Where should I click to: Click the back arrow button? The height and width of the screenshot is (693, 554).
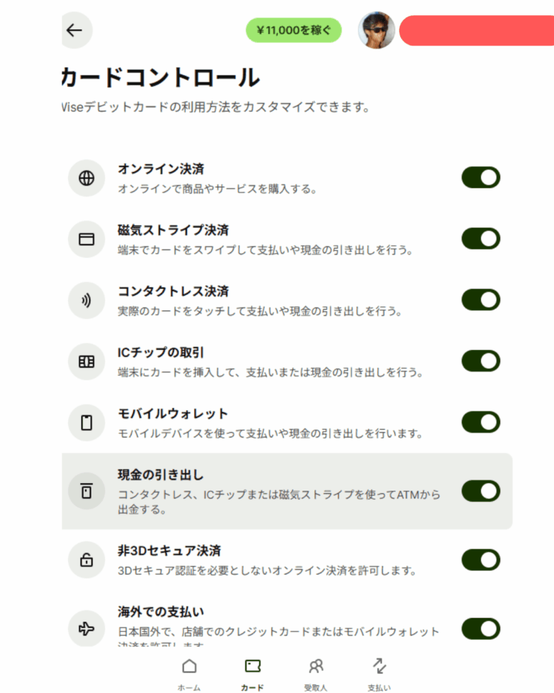click(x=75, y=30)
